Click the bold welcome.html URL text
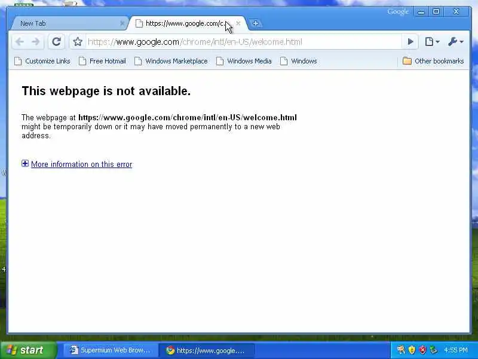The image size is (478, 359). [x=188, y=117]
